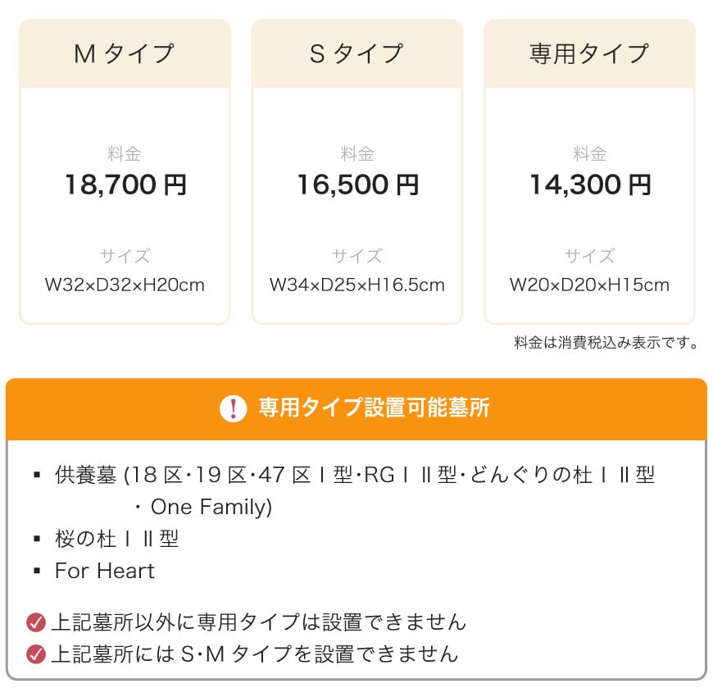Select the S タイプ card header

(x=357, y=53)
